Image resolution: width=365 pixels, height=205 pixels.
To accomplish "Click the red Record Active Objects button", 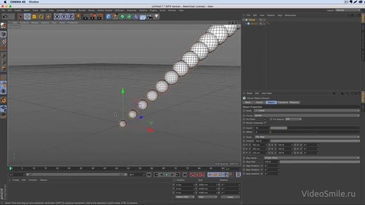I will (x=192, y=175).
